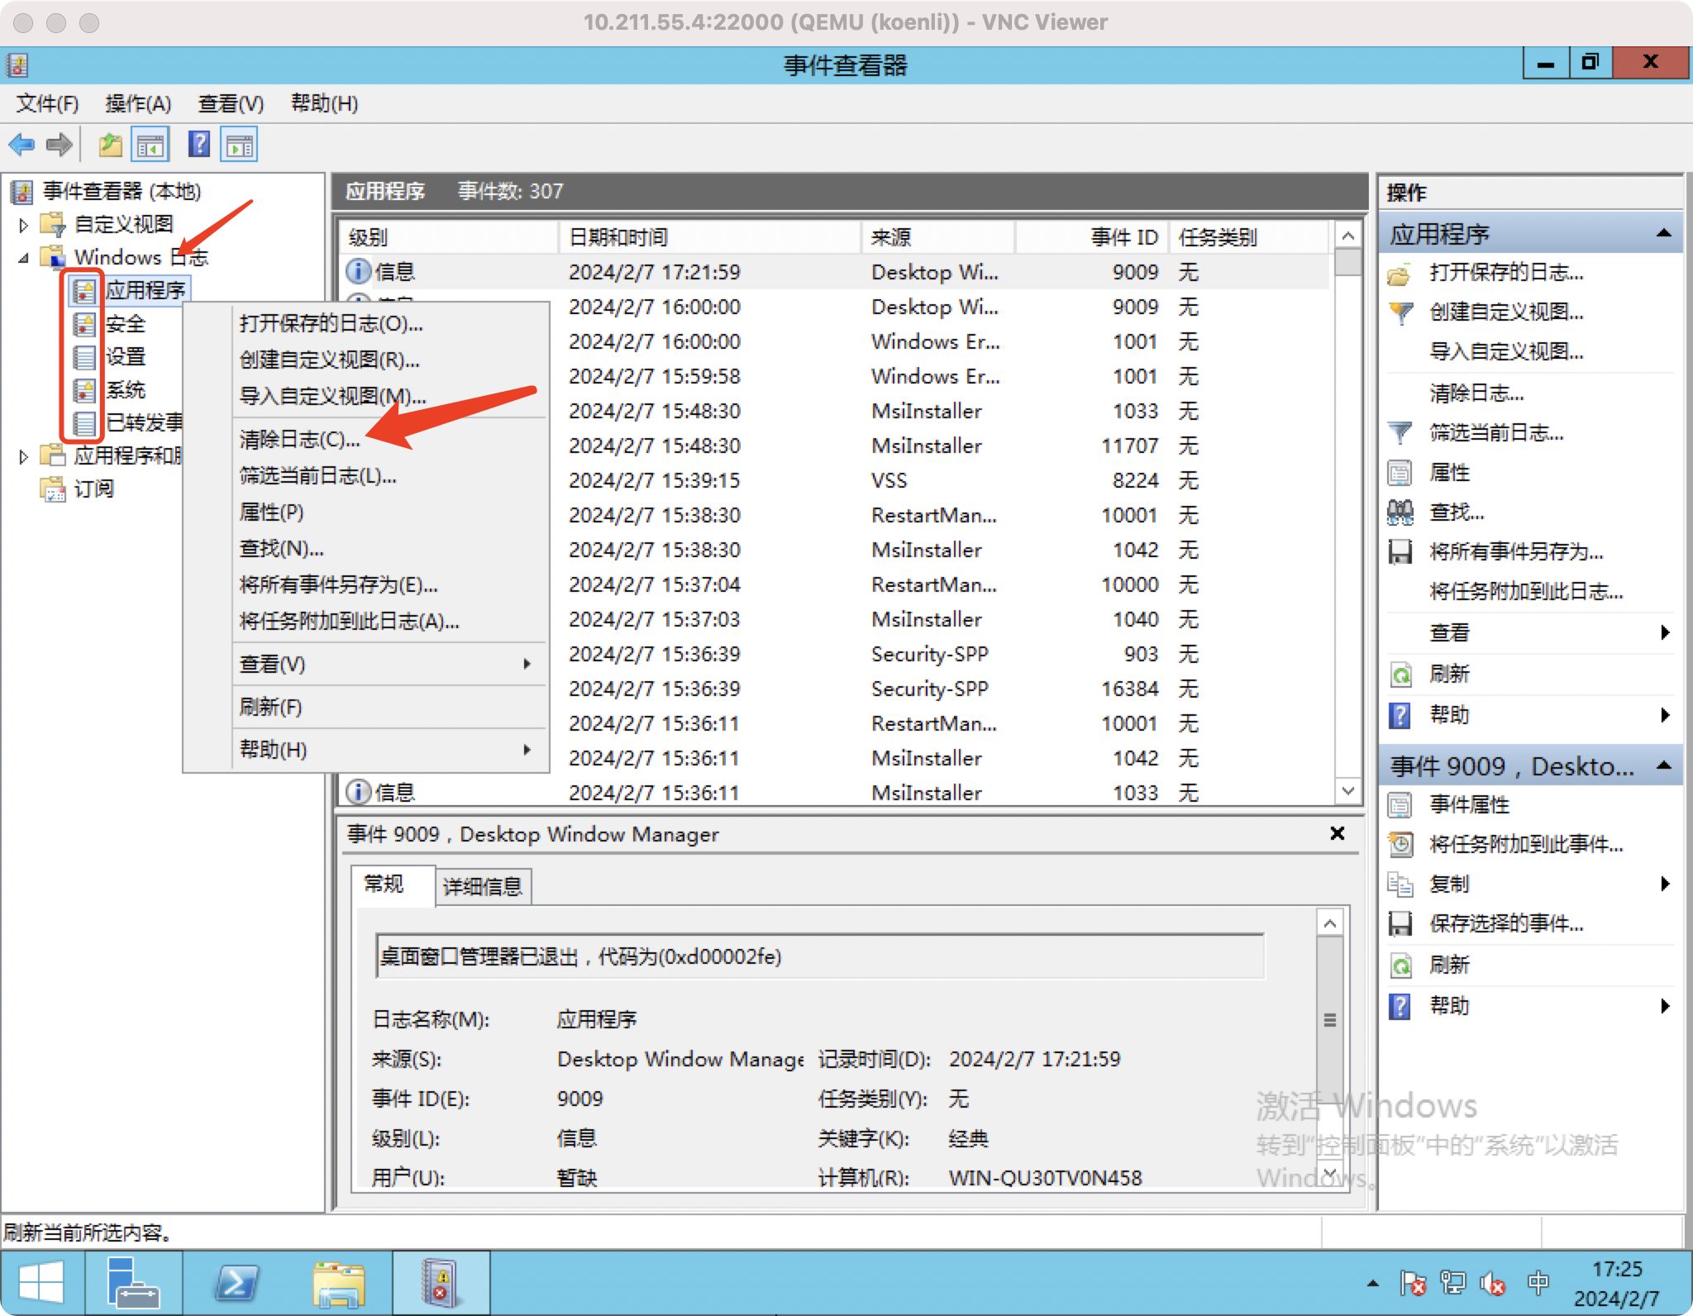Click Copy in the Actions pane
1693x1316 pixels.
(1449, 884)
